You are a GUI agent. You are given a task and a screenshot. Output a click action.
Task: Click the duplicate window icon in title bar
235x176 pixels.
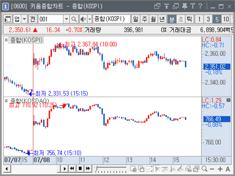coord(176,6)
